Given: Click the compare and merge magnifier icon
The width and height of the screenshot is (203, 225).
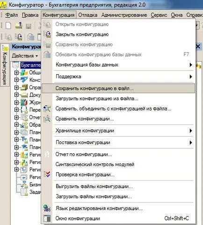Looking at the screenshot, I should [x=47, y=109].
